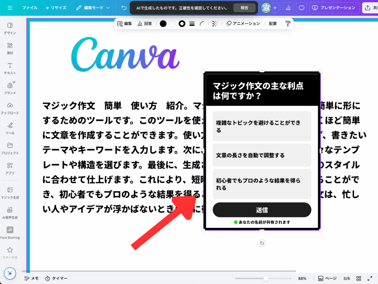The image size is (378, 284).
Task: Open the transparency checkerboard icon
Action: point(215,24)
